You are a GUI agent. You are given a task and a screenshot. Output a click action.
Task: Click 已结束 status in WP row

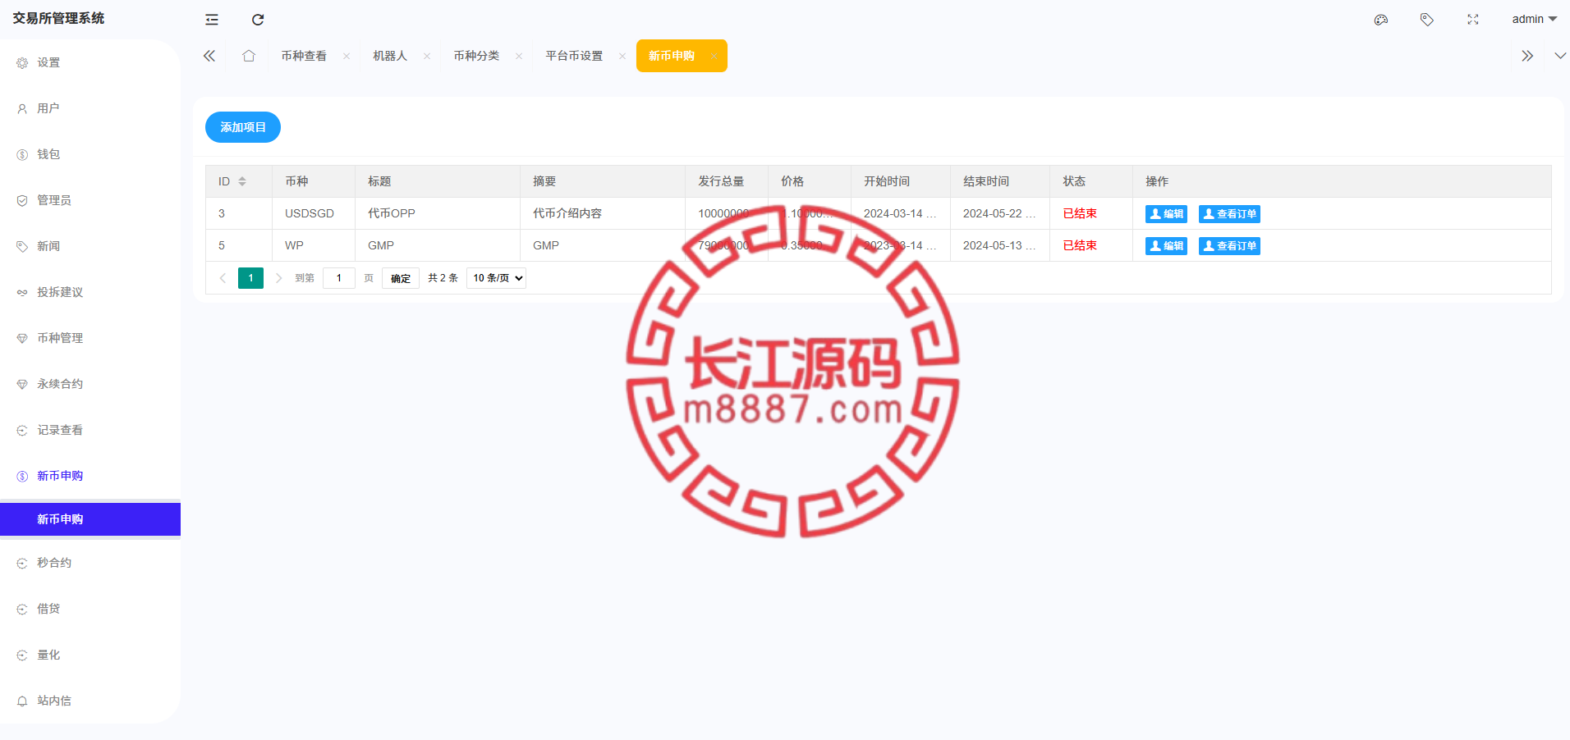(x=1080, y=245)
